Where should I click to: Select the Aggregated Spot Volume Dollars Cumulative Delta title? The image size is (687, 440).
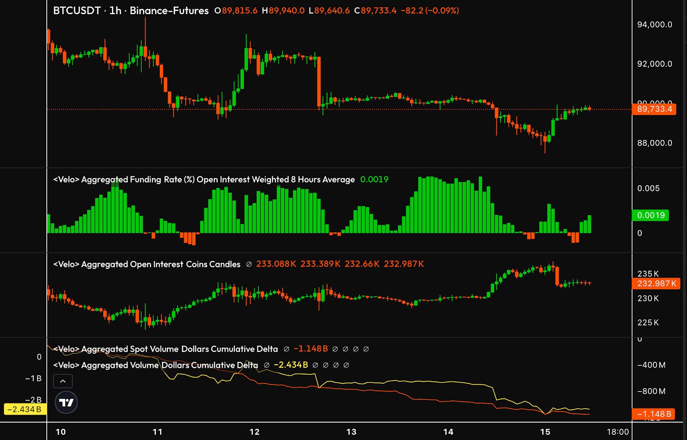point(165,349)
